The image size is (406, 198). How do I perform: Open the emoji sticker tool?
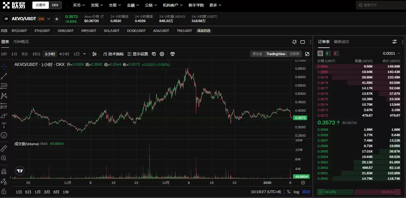pyautogui.click(x=4, y=135)
